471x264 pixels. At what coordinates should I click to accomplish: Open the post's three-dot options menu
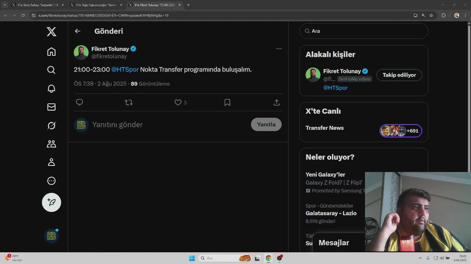coord(279,48)
